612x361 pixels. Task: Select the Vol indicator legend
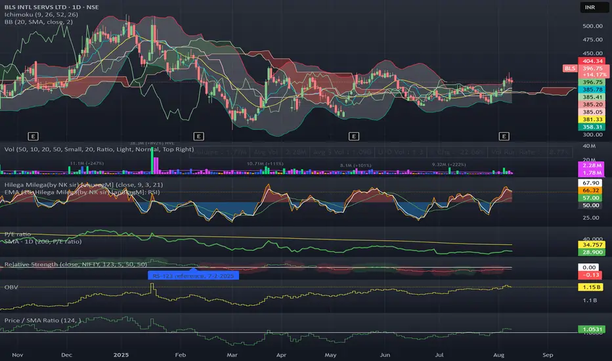click(99, 149)
